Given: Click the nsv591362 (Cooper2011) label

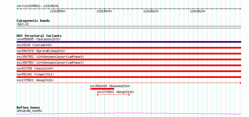Looking at the screenshot, I should point(35,74).
